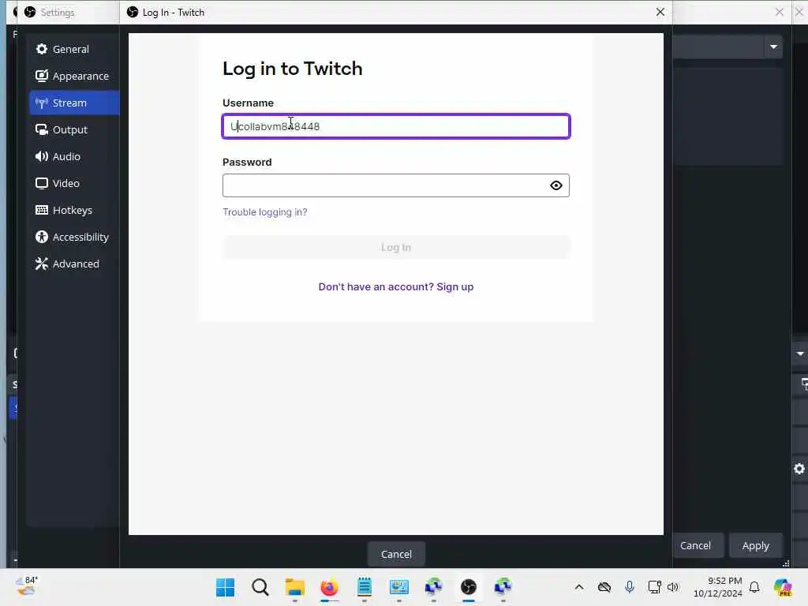Open Firefox from the taskbar

329,587
